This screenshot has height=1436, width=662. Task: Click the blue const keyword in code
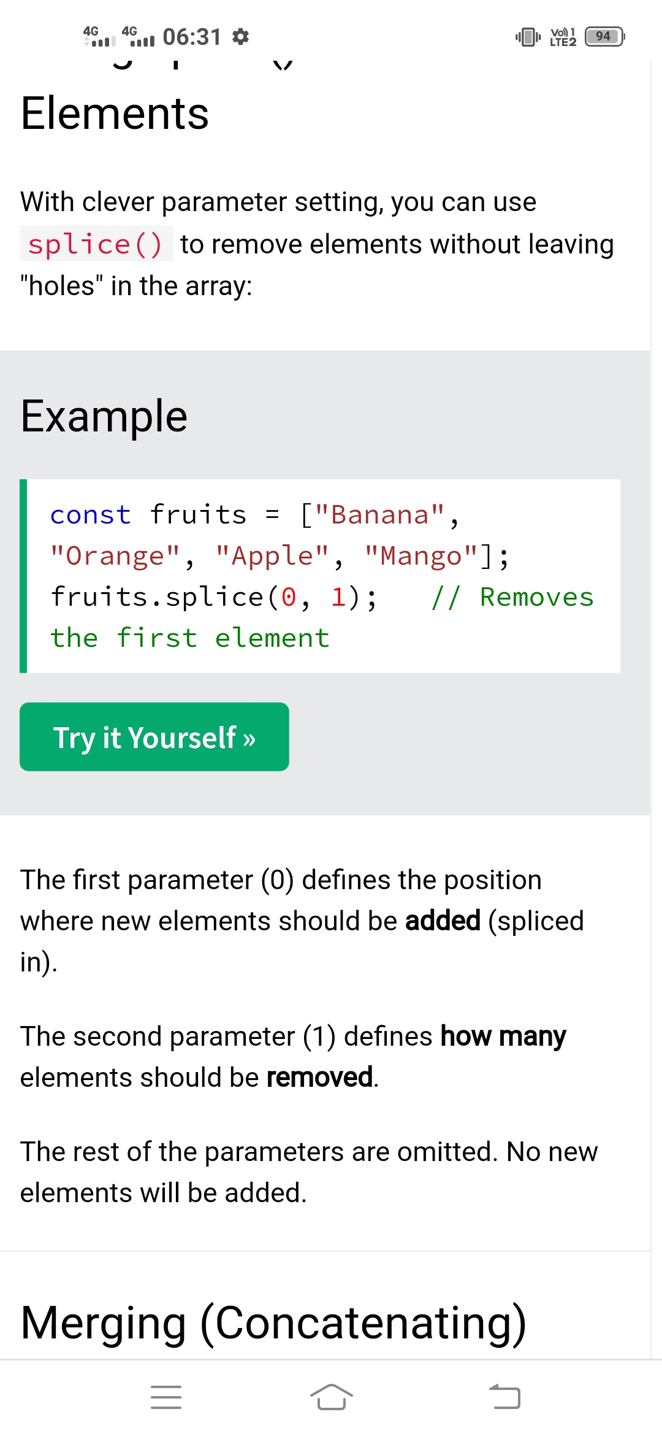click(91, 515)
